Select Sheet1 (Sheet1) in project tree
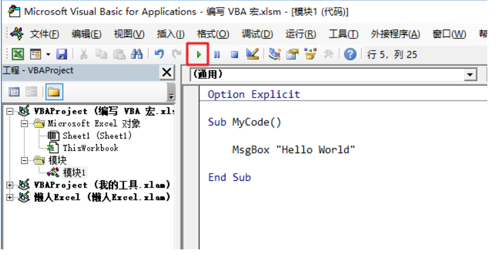Viewport: 500px width, 255px height. click(x=97, y=136)
